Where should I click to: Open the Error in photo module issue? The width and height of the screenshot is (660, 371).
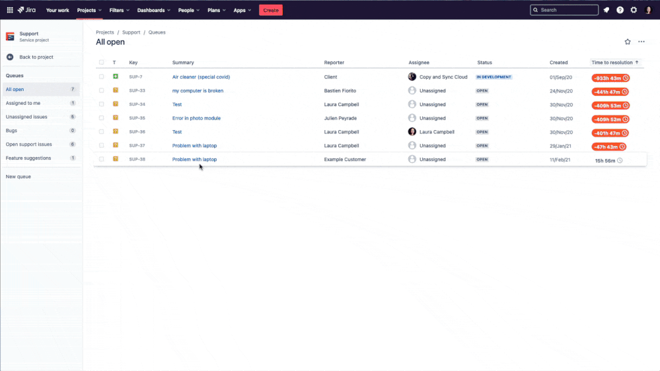point(196,118)
